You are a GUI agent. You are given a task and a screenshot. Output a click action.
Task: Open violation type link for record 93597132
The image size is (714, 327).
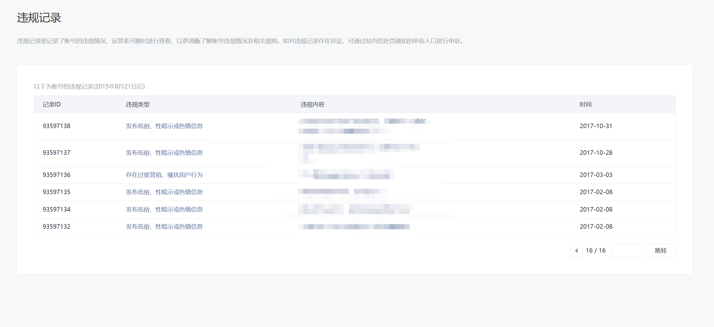click(x=164, y=226)
